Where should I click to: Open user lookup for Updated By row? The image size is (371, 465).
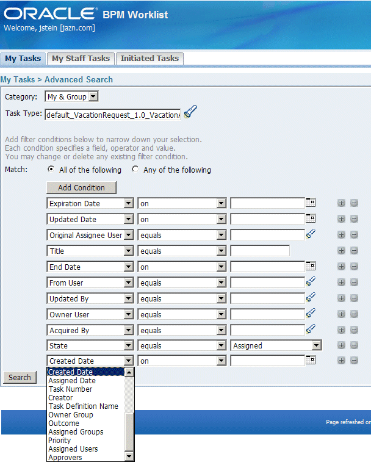coord(311,297)
